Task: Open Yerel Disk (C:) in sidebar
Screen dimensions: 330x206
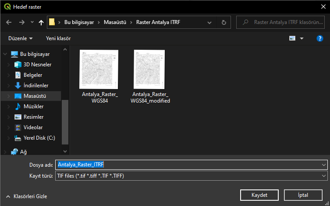Action: (39, 138)
